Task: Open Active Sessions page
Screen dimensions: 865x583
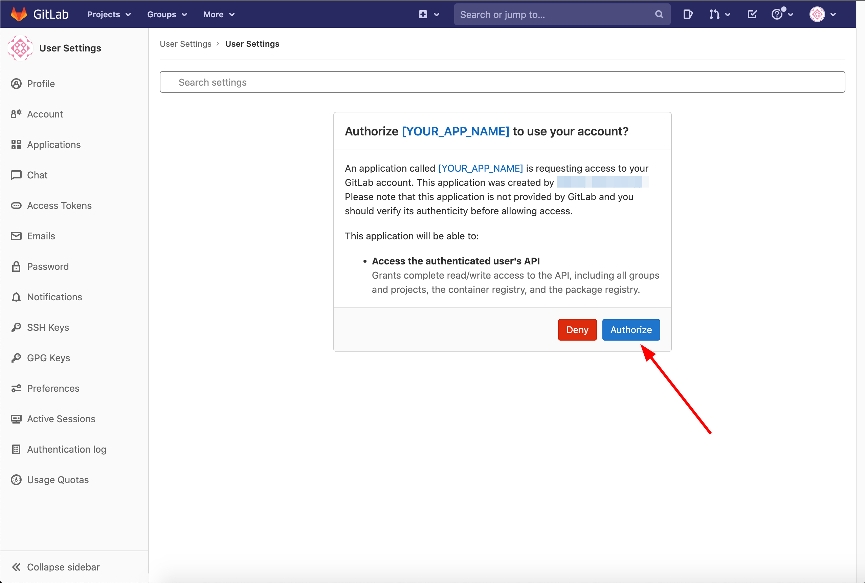Action: pos(61,419)
